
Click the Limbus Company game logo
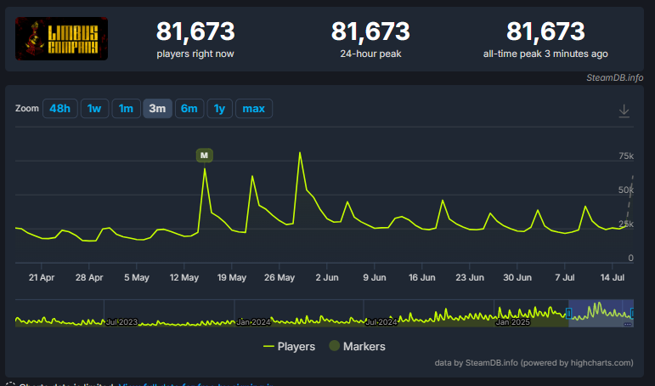62,38
